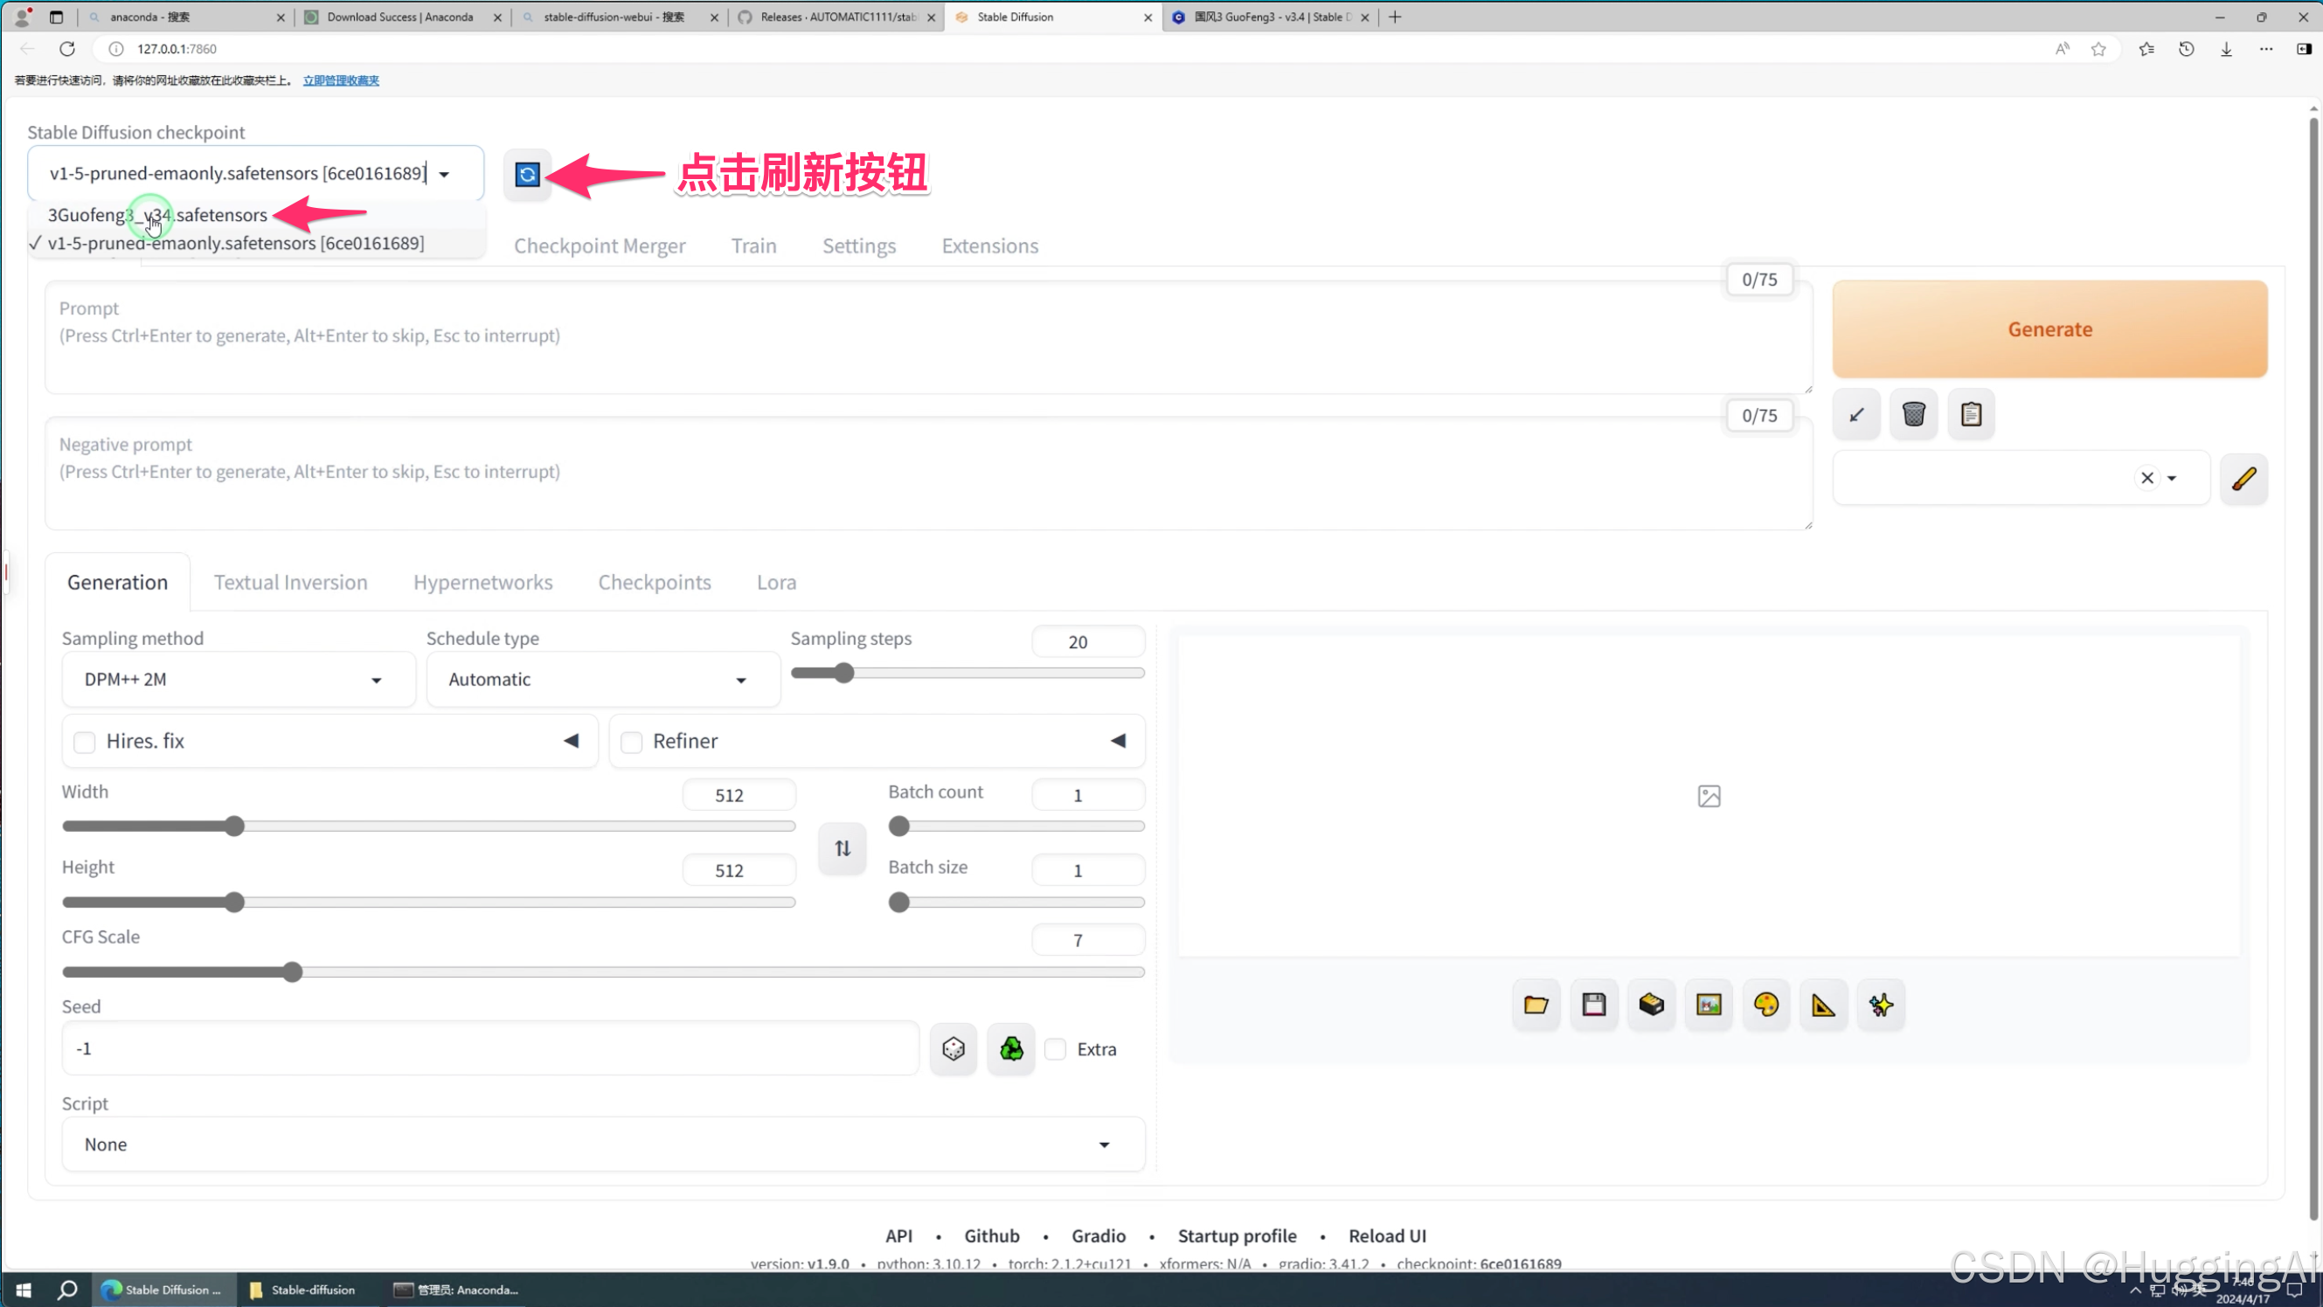Click the Reload UI footer link
This screenshot has height=1307, width=2323.
[1387, 1235]
